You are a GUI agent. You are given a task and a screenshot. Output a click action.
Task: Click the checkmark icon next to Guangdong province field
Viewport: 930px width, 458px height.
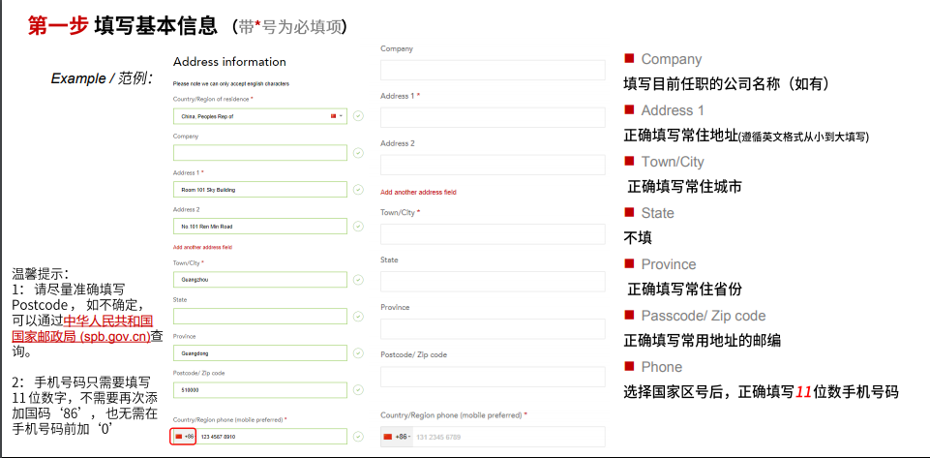tap(358, 353)
